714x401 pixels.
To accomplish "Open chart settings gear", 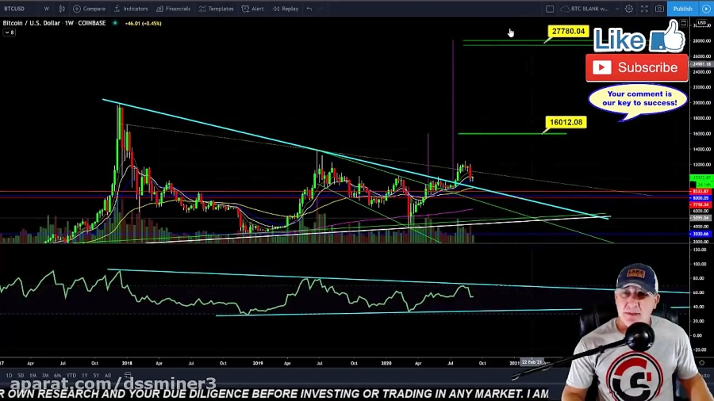I will pos(629,9).
